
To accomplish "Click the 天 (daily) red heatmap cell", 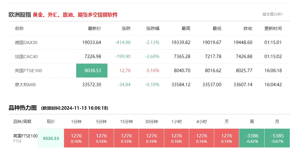I will (x=226, y=138).
